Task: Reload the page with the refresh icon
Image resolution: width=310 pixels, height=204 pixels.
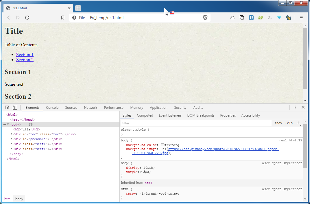Action: [27, 18]
